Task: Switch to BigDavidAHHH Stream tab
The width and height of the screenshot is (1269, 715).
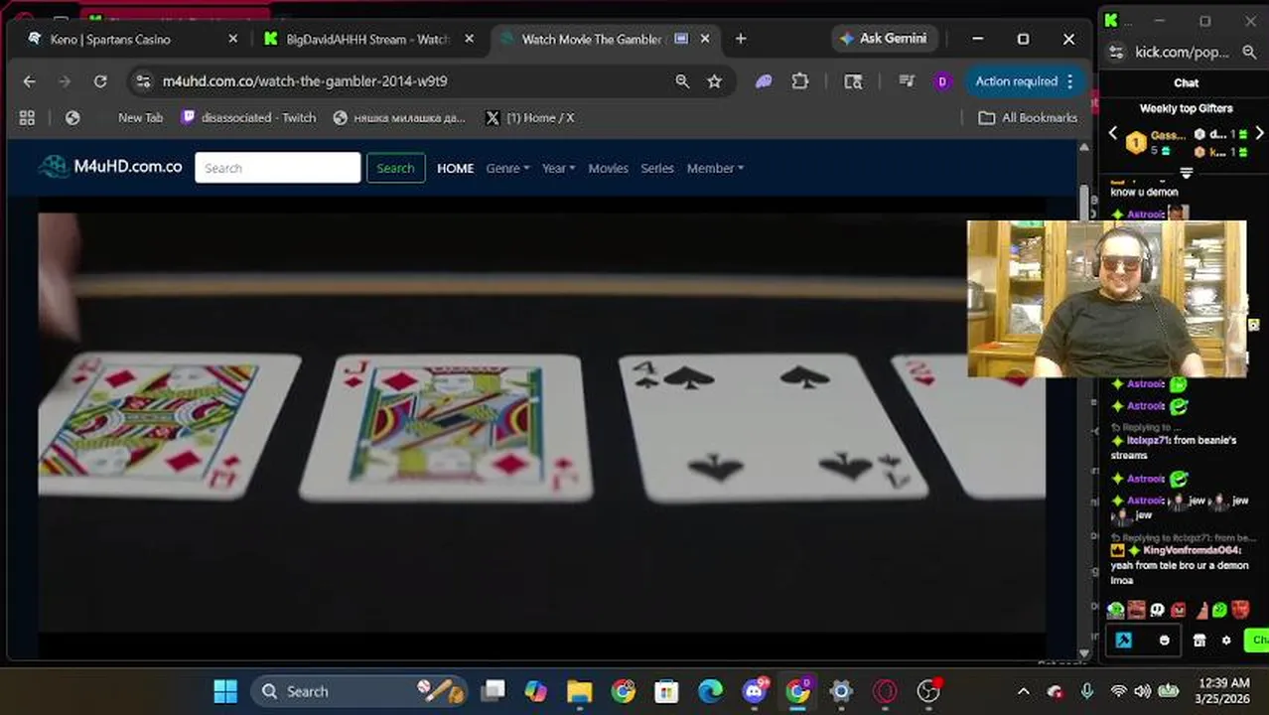Action: click(x=367, y=39)
